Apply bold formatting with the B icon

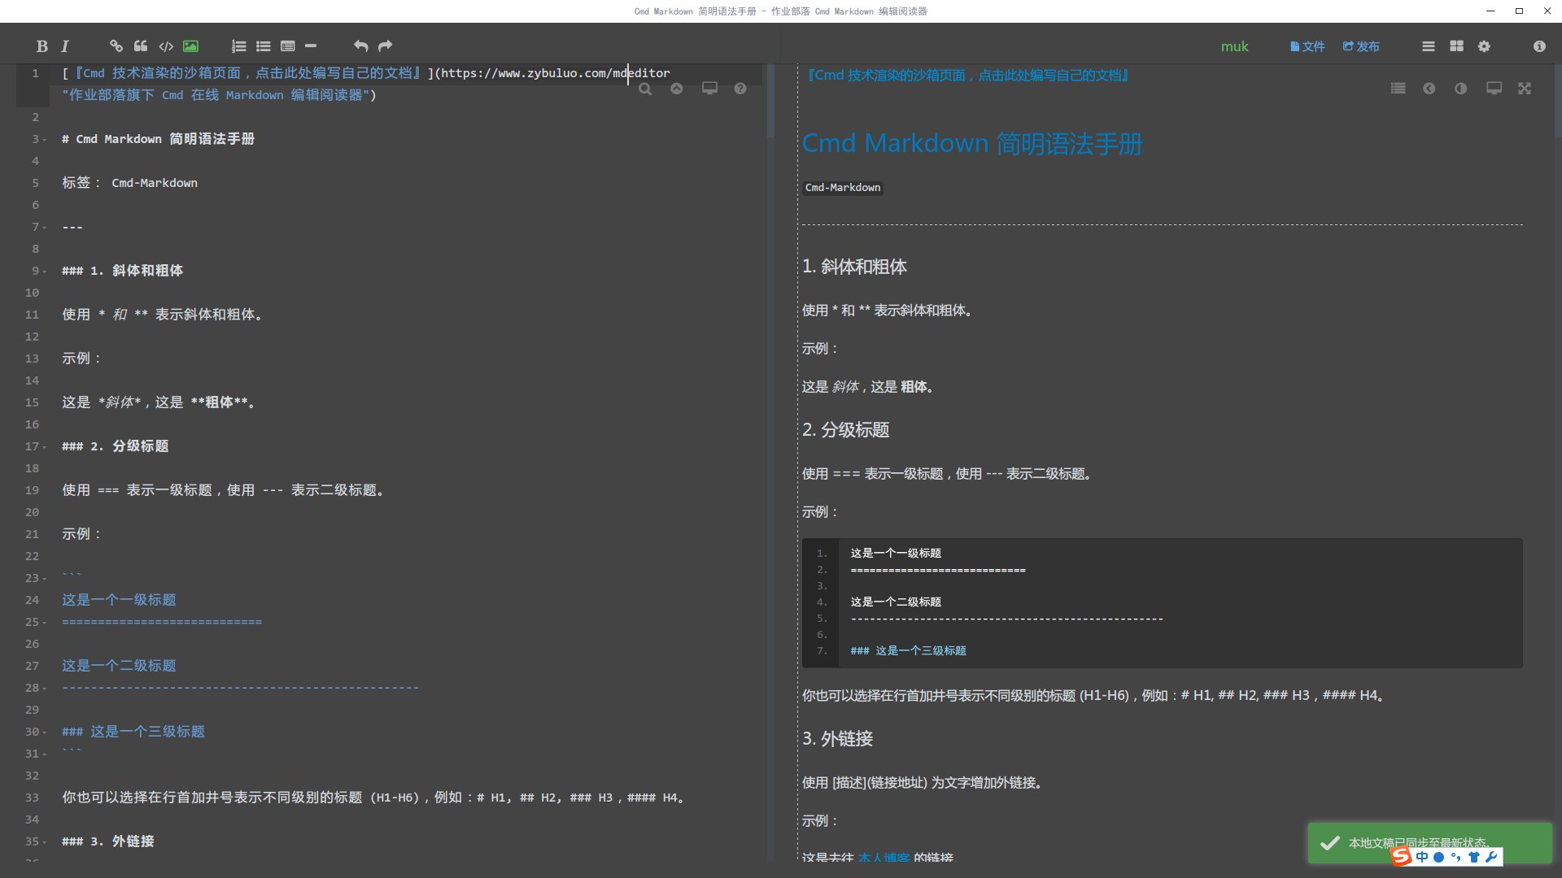[x=42, y=46]
